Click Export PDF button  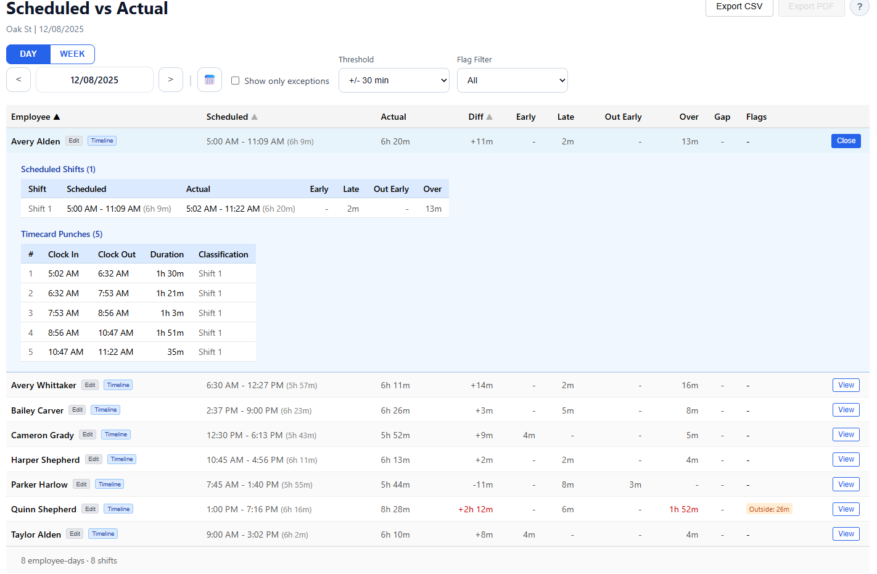point(812,7)
